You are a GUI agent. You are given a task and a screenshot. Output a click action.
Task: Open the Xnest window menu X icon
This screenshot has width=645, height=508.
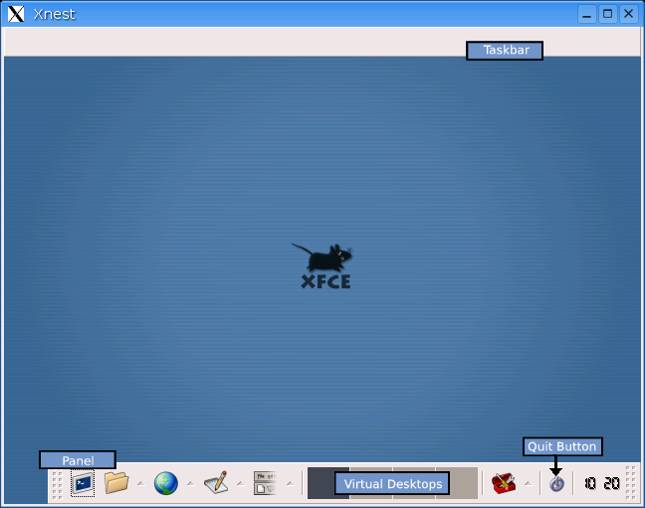pos(16,14)
